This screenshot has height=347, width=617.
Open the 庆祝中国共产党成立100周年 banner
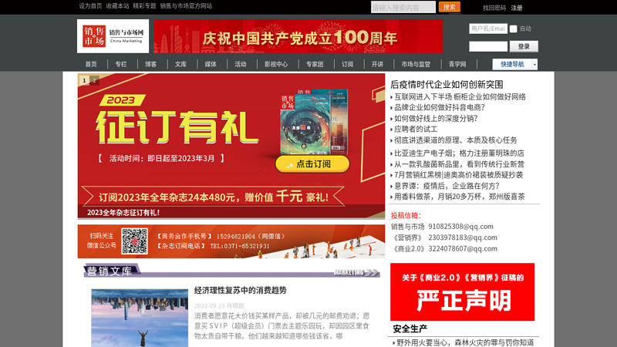click(298, 36)
